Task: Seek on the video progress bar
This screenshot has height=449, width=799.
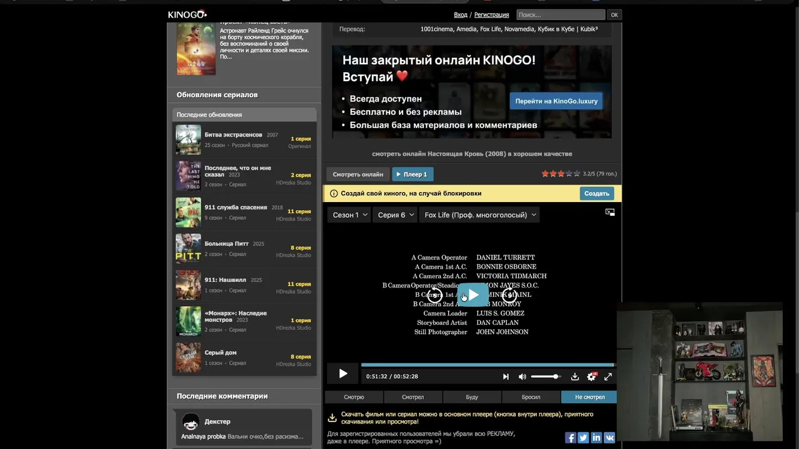Action: [x=488, y=365]
